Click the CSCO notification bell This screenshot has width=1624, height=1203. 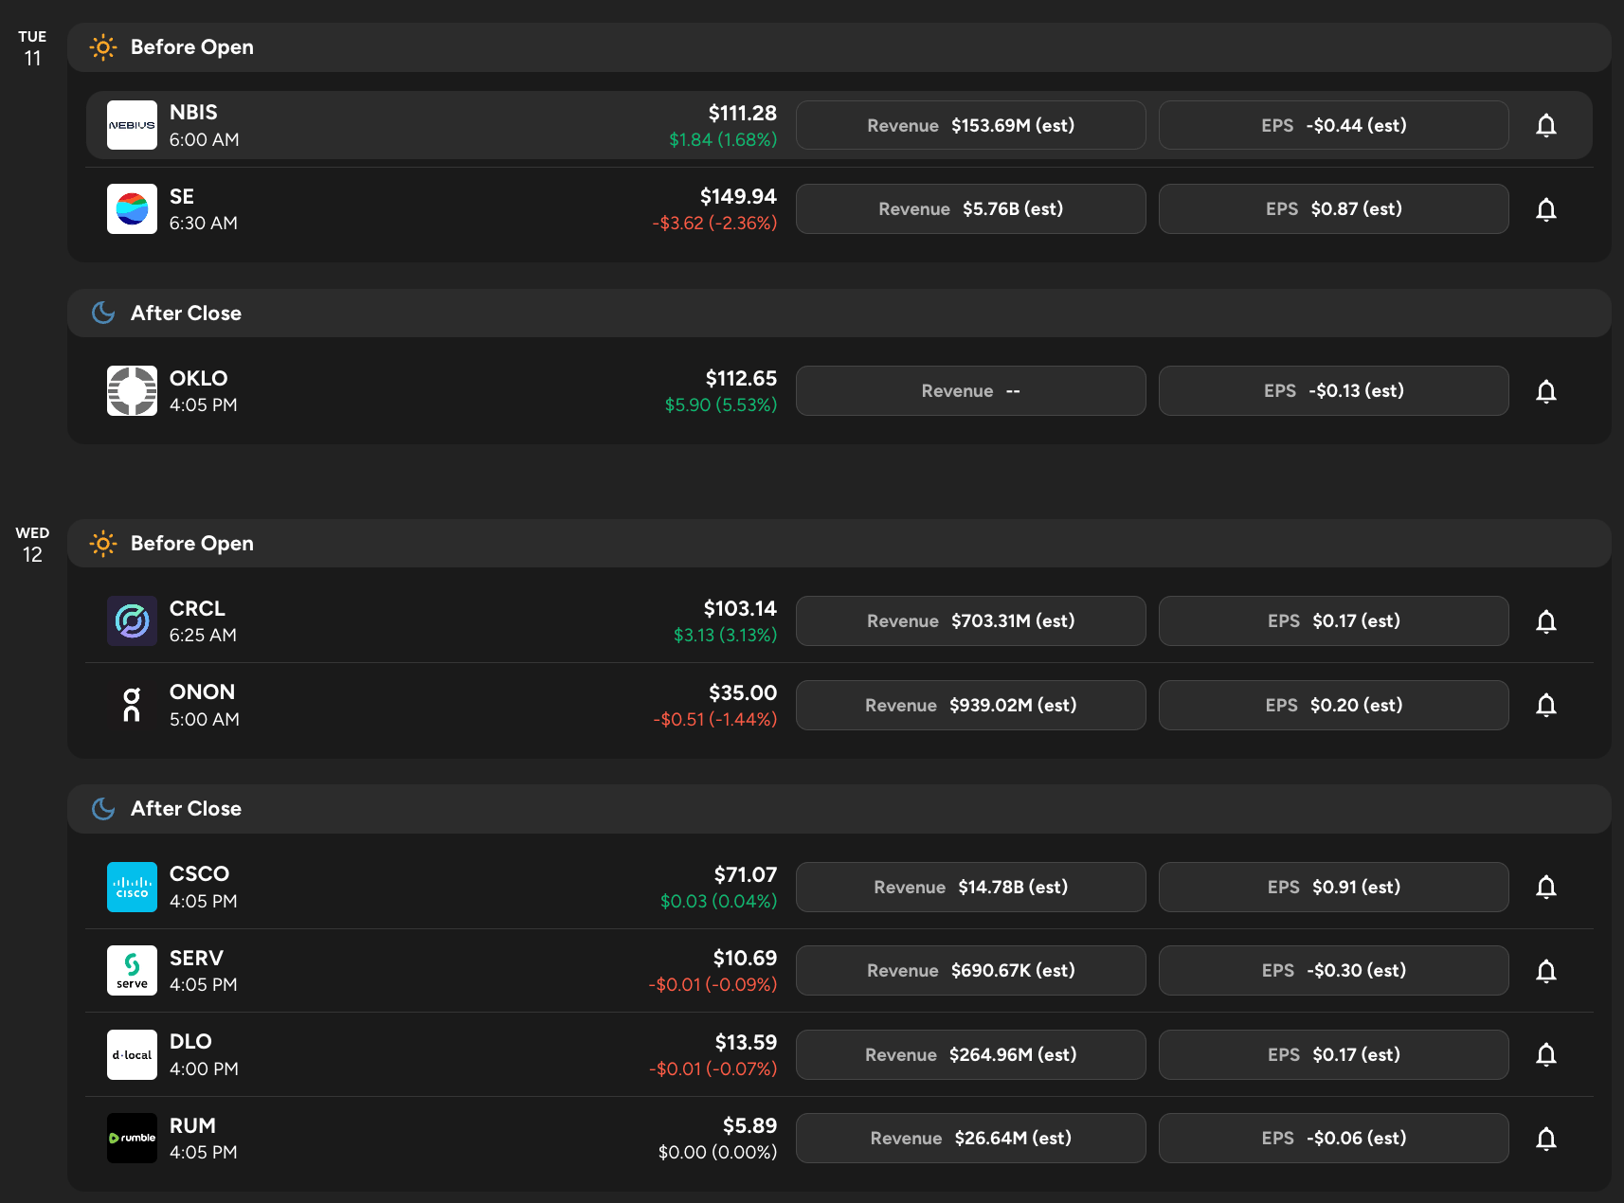click(x=1545, y=887)
